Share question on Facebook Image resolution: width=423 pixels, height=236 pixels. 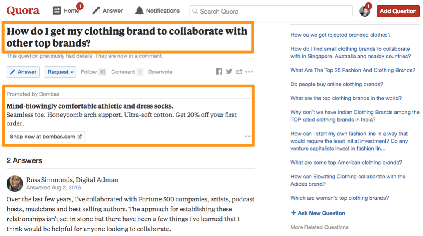tap(219, 72)
